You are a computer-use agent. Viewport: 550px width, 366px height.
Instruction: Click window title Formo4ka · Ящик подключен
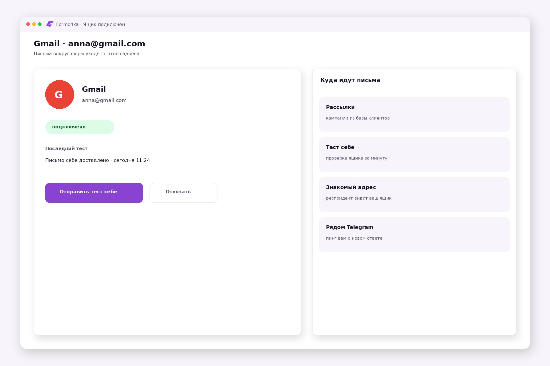coord(91,24)
